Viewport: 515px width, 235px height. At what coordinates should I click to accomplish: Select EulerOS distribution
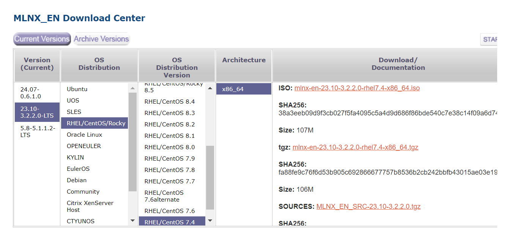click(94, 169)
